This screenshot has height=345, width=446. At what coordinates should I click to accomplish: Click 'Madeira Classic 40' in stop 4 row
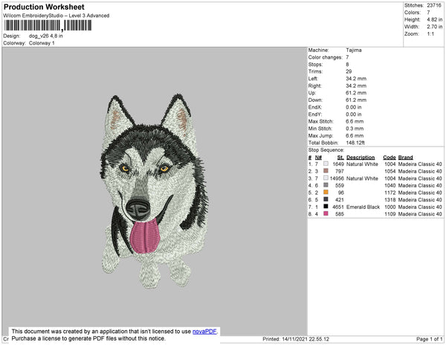[x=420, y=185]
